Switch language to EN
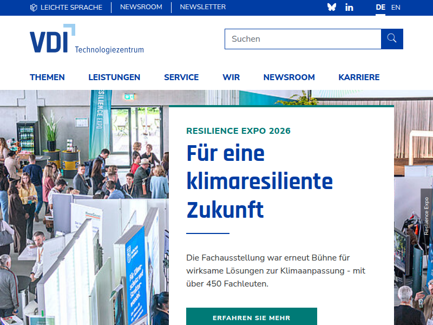Screen dimensions: 433x325 tap(396, 8)
